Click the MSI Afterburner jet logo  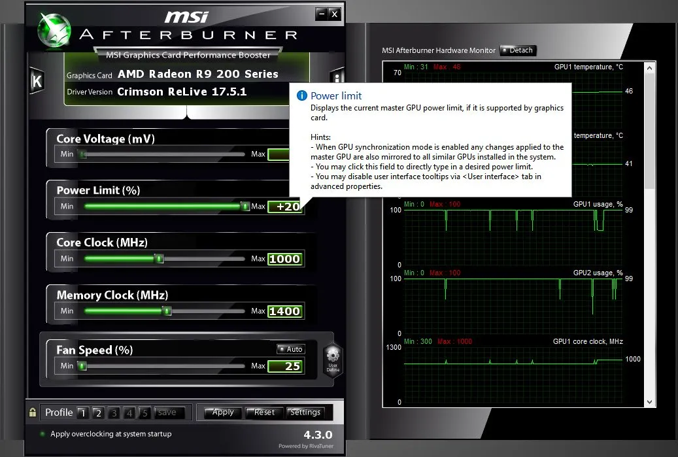click(54, 30)
